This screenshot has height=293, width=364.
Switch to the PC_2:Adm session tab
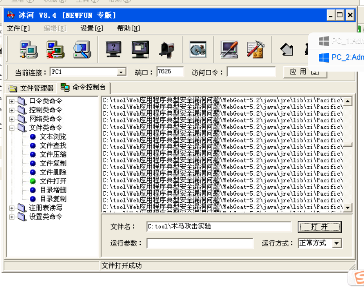[341, 57]
